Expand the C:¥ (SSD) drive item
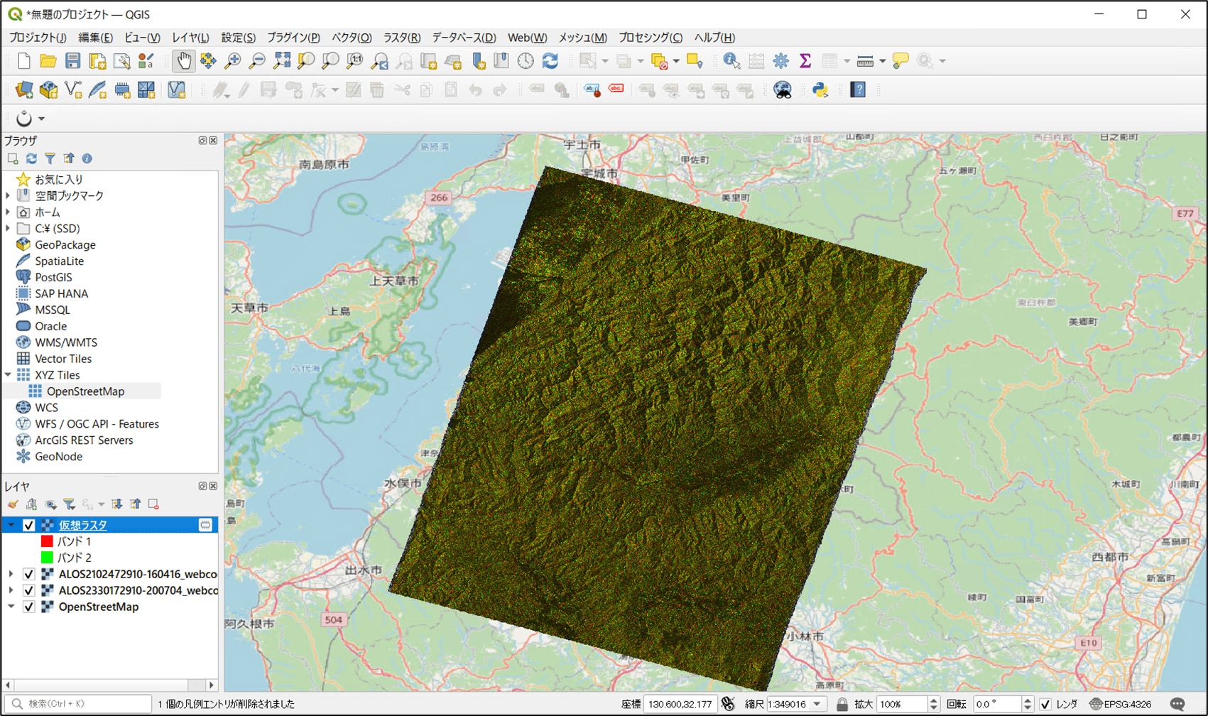The width and height of the screenshot is (1208, 716). pos(9,228)
